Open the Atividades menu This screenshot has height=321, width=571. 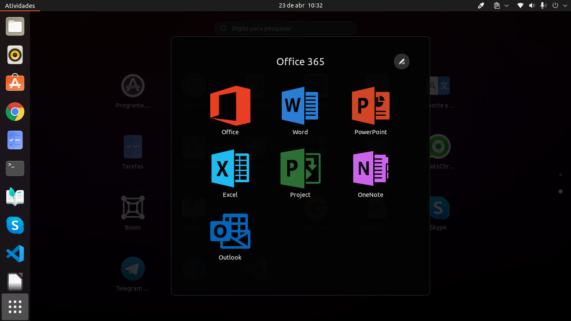(20, 5)
